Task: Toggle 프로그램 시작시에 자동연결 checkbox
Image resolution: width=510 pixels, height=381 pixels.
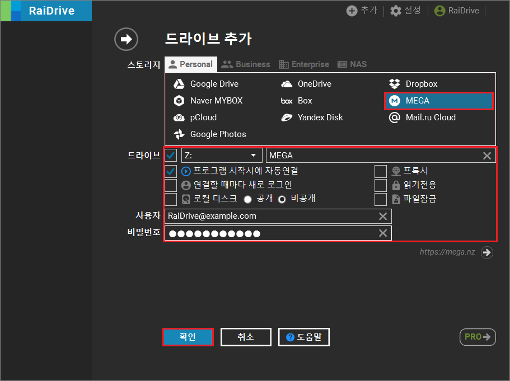Action: tap(171, 171)
